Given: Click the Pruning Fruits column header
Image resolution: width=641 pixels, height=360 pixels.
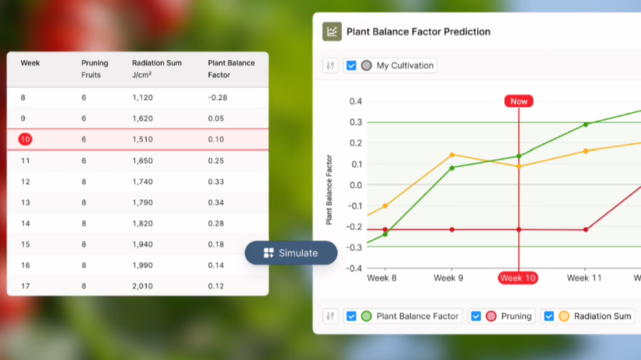Looking at the screenshot, I should 94,69.
